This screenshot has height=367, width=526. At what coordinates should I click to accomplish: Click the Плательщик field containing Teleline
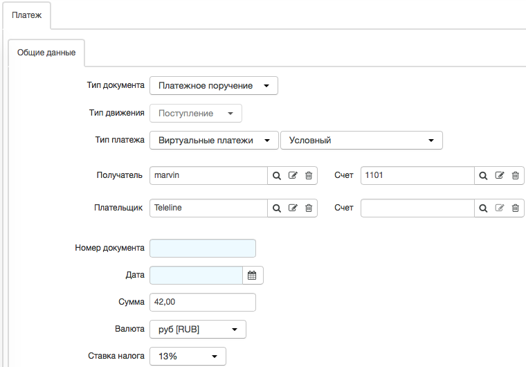[208, 208]
